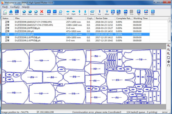Click the Reset toolbar icon
The image size is (172, 114).
point(92,12)
